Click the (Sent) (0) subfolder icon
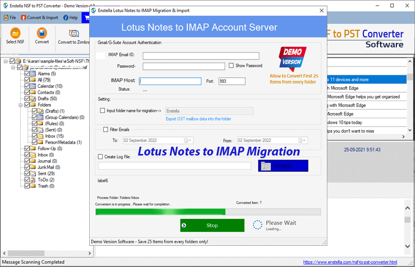 pos(40,130)
